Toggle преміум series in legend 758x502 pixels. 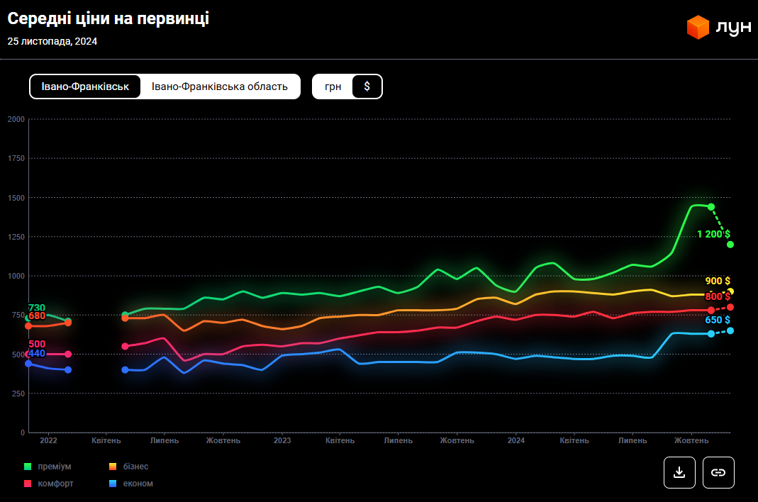[x=54, y=467]
